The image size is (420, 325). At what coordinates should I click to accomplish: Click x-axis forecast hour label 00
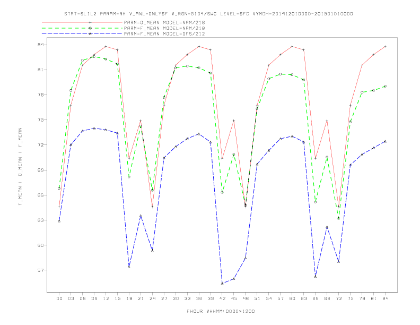59,298
